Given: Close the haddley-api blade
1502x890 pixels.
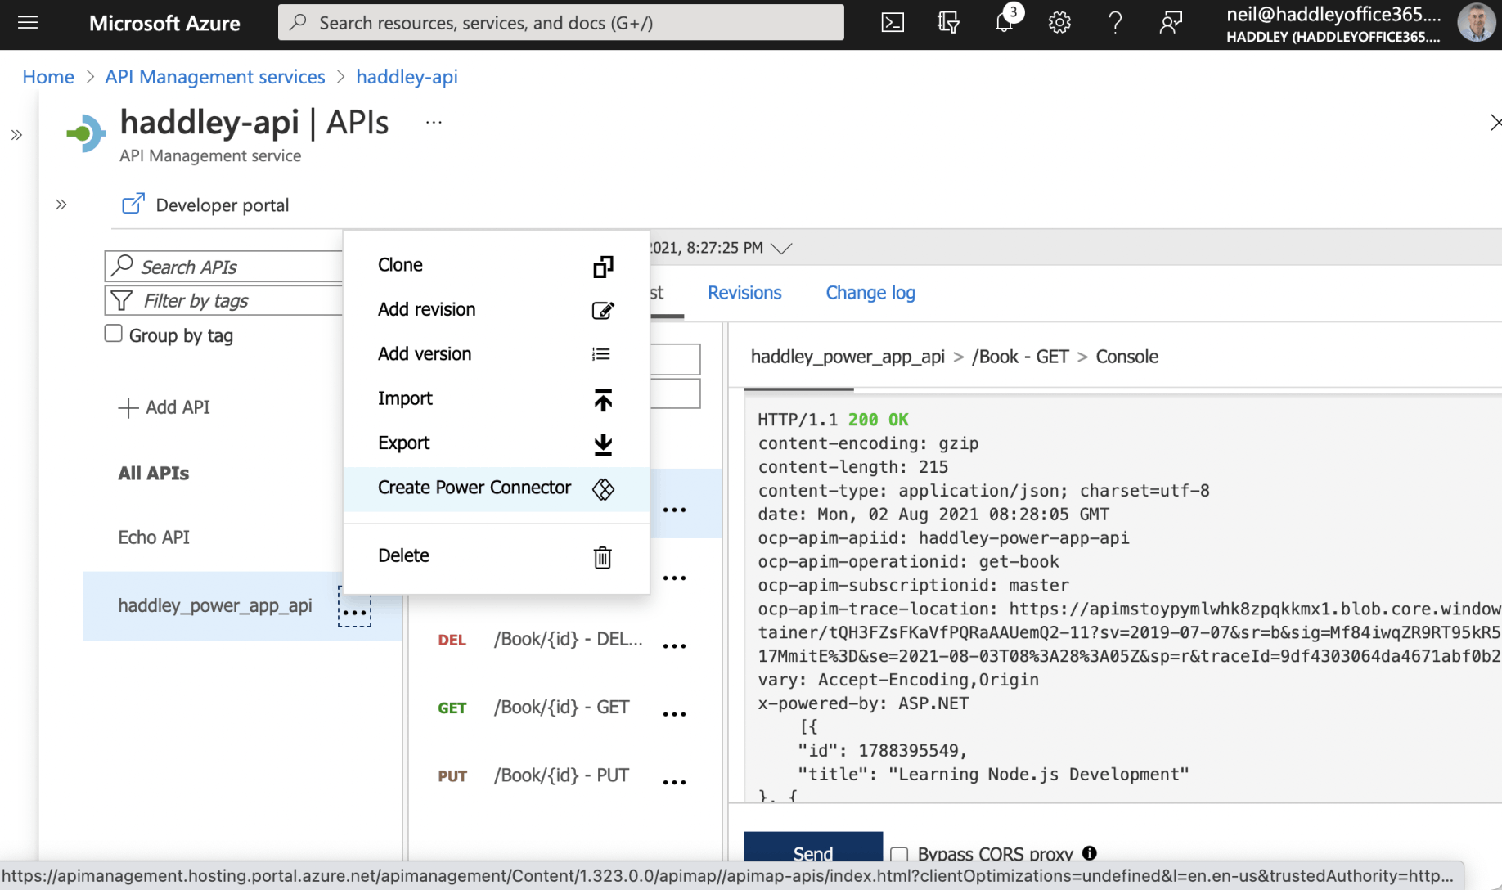Looking at the screenshot, I should tap(1495, 123).
